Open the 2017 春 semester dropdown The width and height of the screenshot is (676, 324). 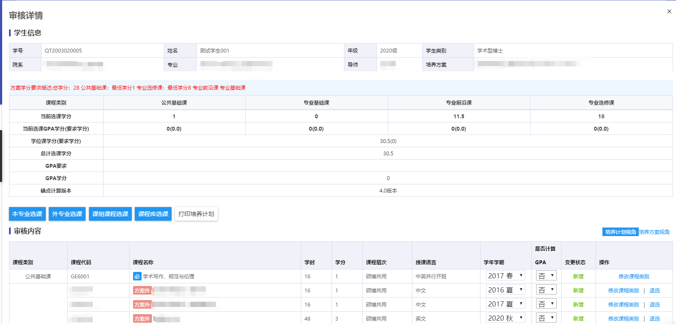505,276
